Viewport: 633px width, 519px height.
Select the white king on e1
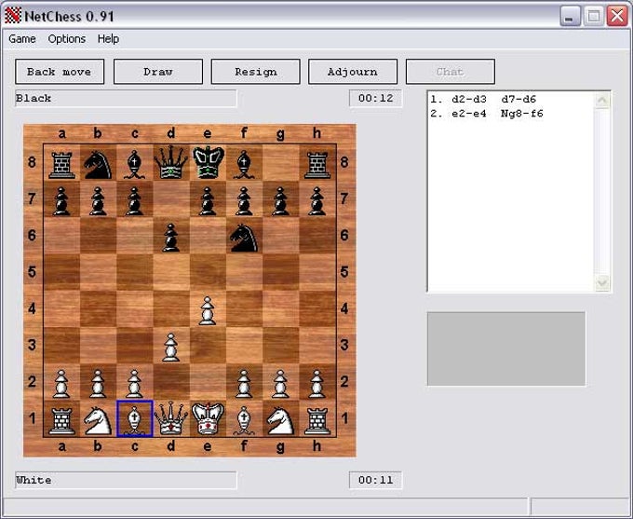(x=208, y=418)
